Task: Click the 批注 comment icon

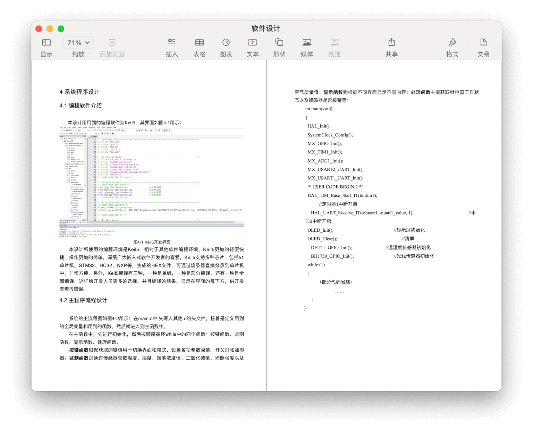Action: [334, 47]
